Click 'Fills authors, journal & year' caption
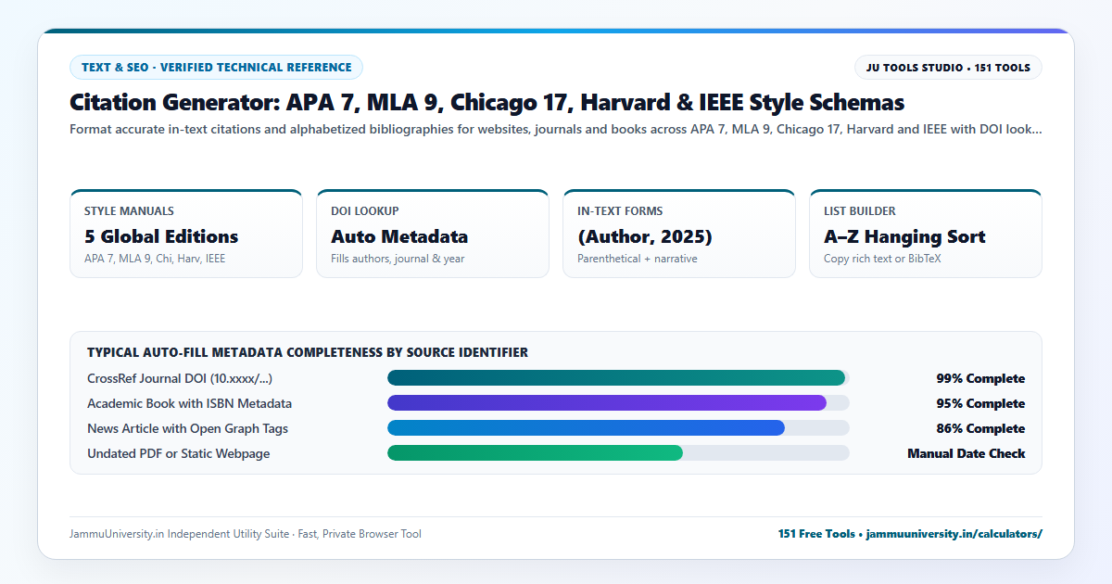Image resolution: width=1112 pixels, height=584 pixels. pyautogui.click(x=398, y=259)
